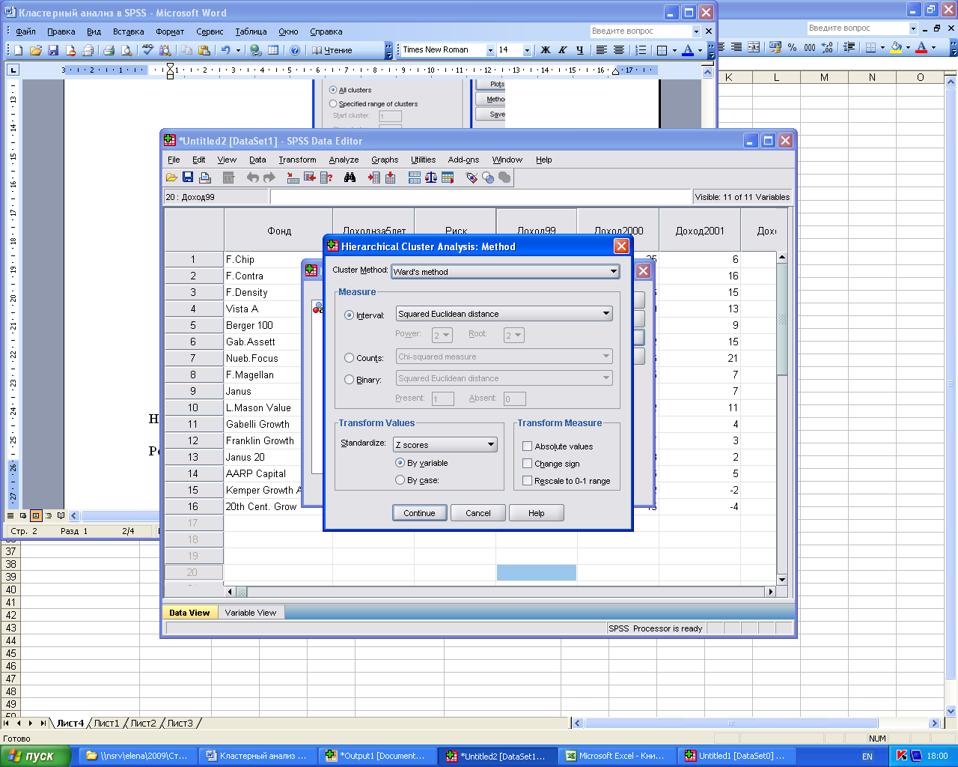Select the Counts measure radio button
The image size is (958, 767).
[x=349, y=358]
